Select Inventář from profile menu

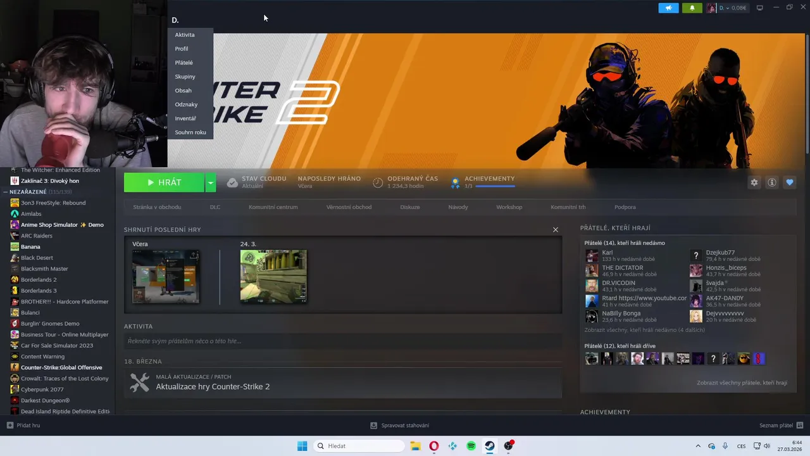(186, 118)
